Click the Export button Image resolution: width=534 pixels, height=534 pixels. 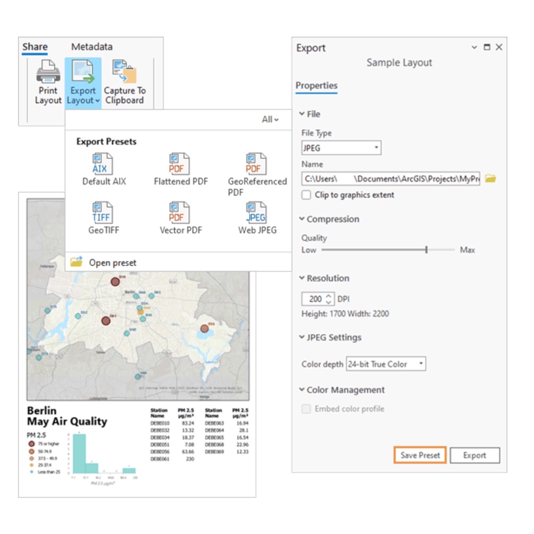pyautogui.click(x=475, y=455)
